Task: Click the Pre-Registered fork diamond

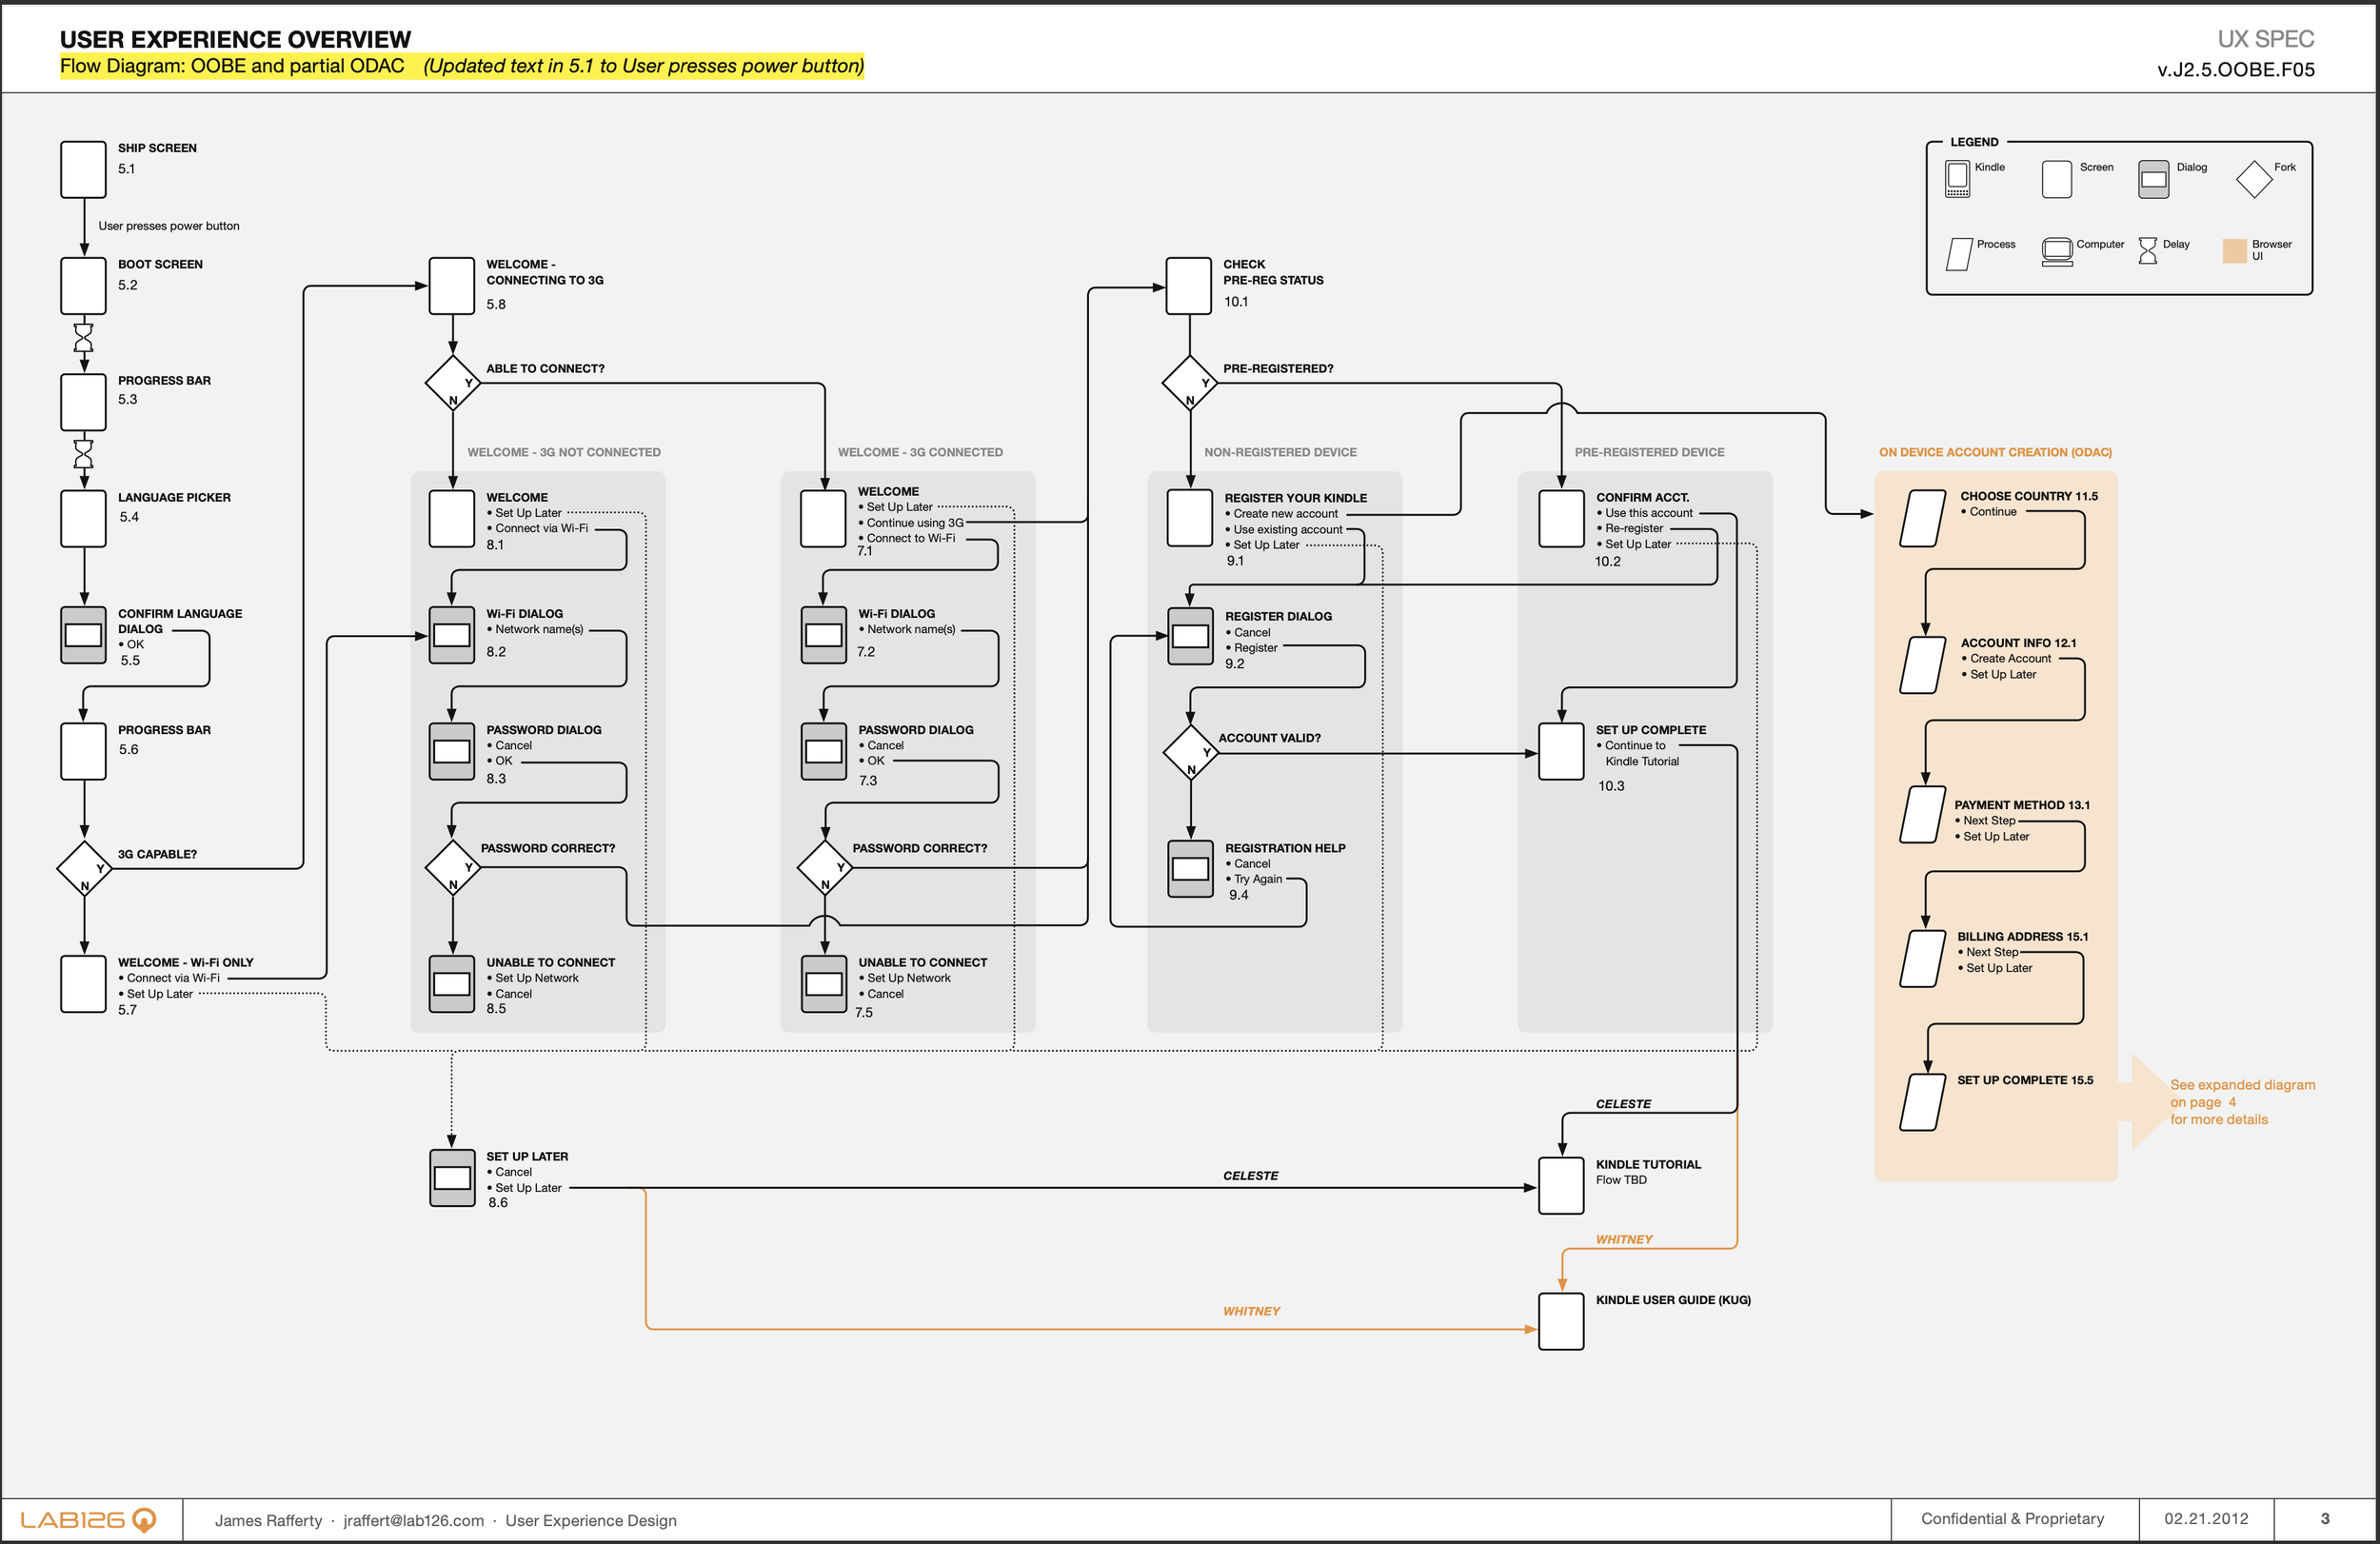Action: click(x=1190, y=383)
